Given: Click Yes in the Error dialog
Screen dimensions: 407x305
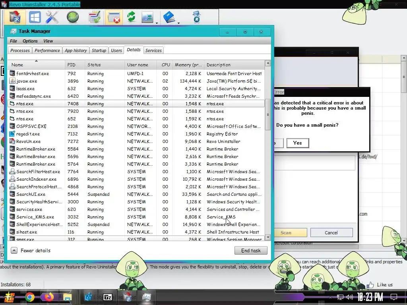Looking at the screenshot, I should 298,143.
